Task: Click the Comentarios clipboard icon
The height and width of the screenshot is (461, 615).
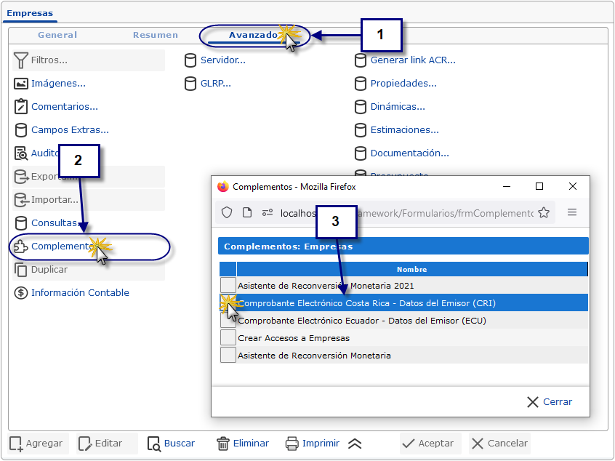Action: [x=21, y=106]
